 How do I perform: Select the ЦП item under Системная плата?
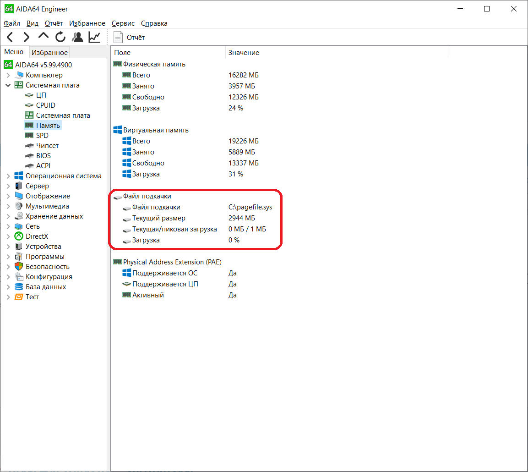pyautogui.click(x=41, y=95)
